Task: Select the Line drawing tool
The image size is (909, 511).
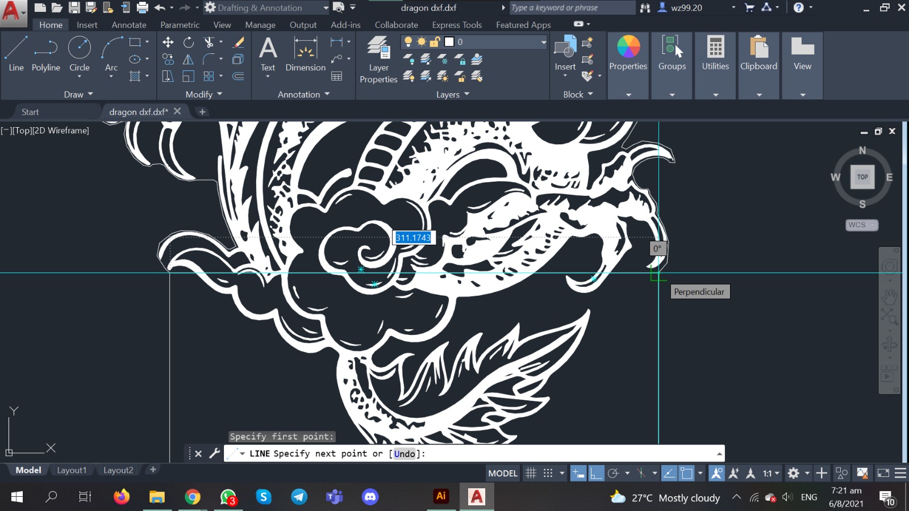Action: coord(16,54)
